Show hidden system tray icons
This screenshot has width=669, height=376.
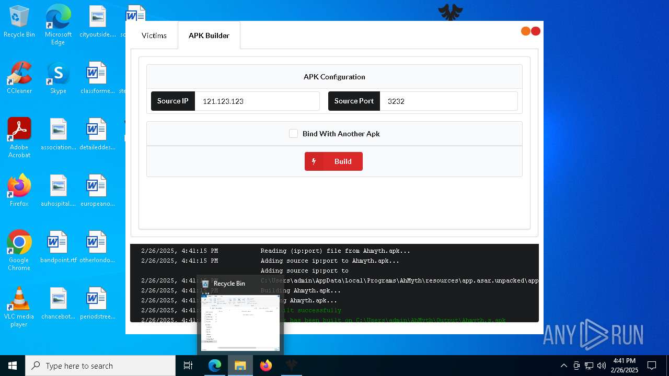[563, 366]
